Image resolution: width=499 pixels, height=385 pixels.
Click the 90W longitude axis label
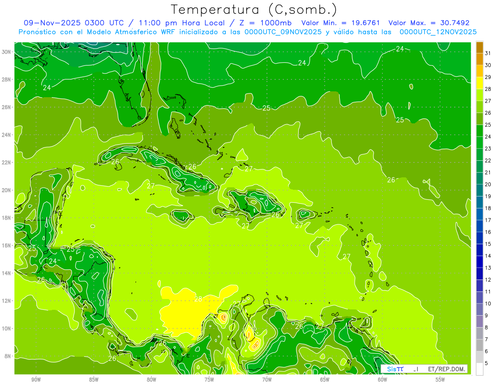pyautogui.click(x=36, y=380)
